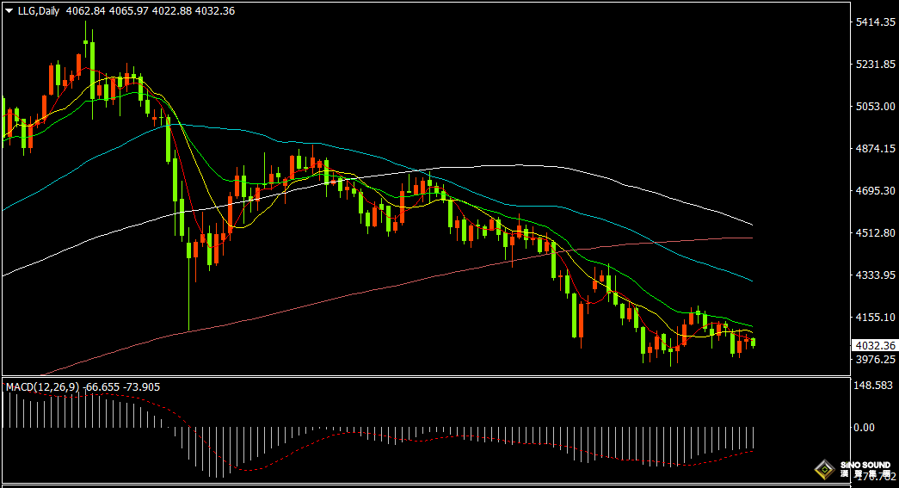This screenshot has width=899, height=488.
Task: Click the 148.583 MACD scale label
Action: 873,386
